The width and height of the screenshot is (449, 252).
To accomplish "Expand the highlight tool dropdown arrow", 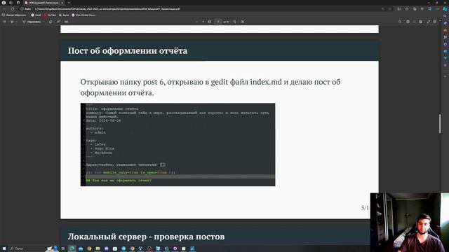I will point(17,22).
